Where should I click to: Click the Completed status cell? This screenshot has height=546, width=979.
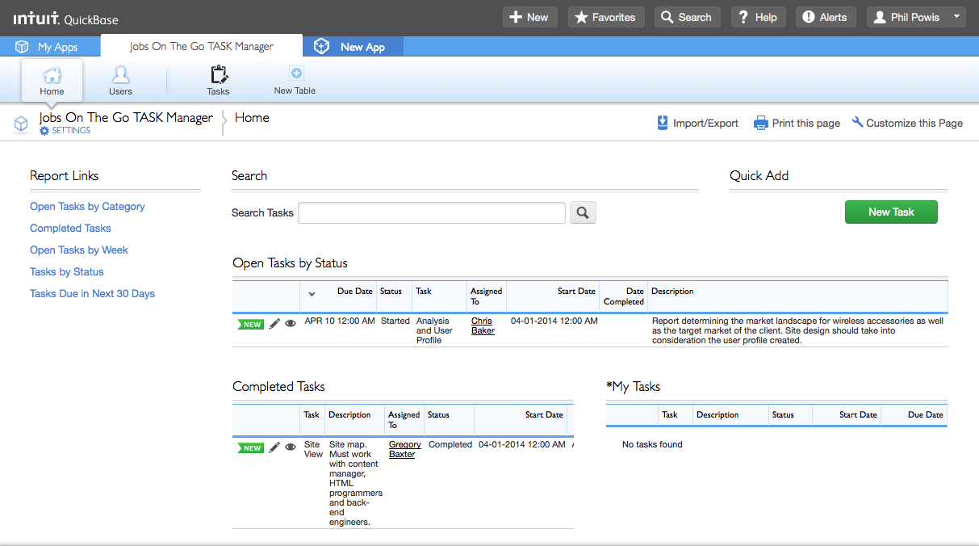click(x=450, y=444)
